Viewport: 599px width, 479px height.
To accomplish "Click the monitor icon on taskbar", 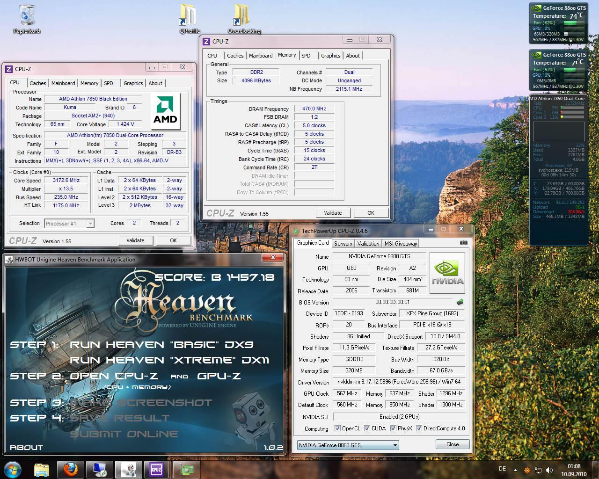I will click(100, 469).
